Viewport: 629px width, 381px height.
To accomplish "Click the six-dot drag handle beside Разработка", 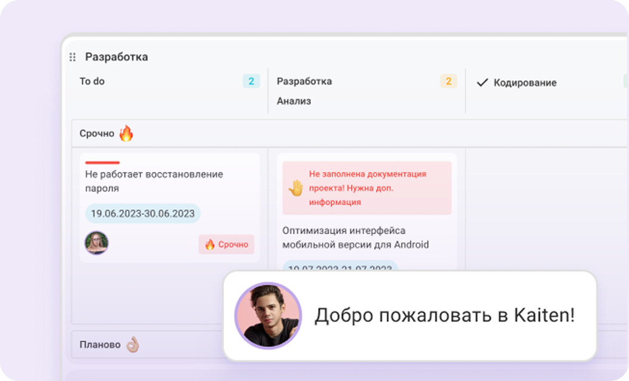I will [73, 57].
